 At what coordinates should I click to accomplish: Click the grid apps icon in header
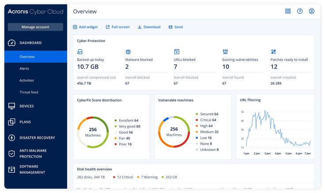pyautogui.click(x=288, y=11)
